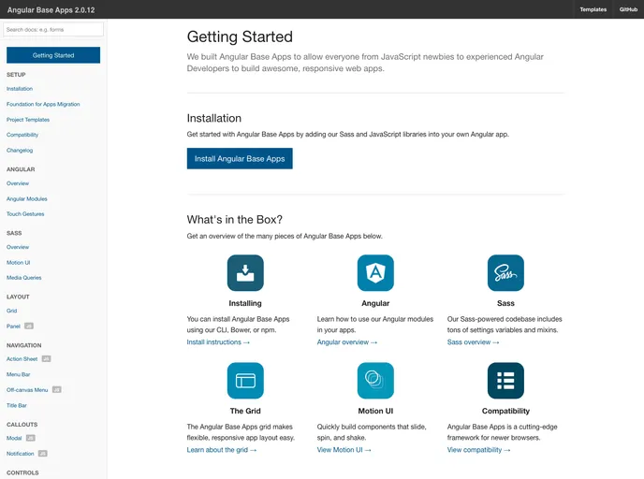Click the NAVIGATION sidebar section label
The width and height of the screenshot is (644, 479).
[23, 345]
